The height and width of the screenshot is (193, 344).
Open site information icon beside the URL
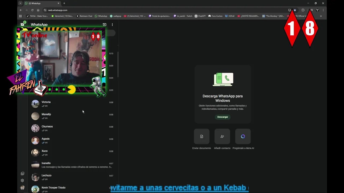45,10
